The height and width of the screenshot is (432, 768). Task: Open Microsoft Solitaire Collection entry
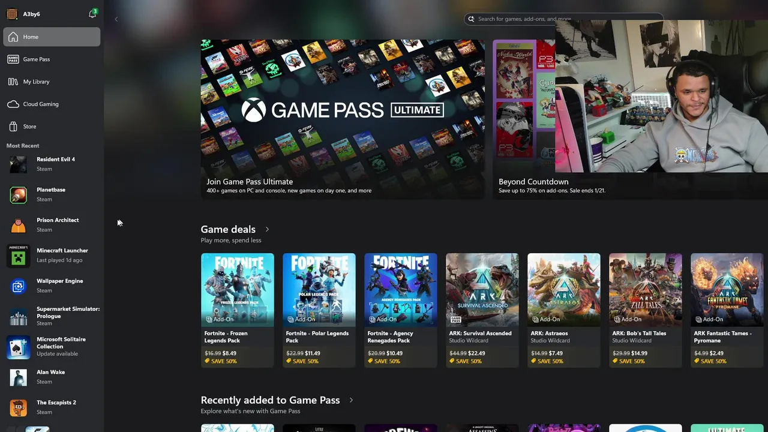[52, 346]
